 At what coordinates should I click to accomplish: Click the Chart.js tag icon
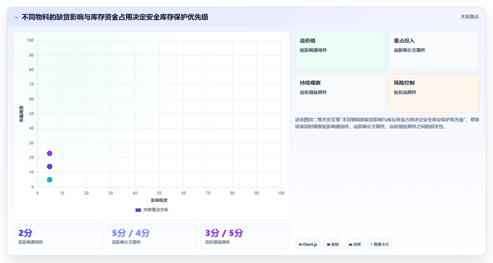pyautogui.click(x=300, y=244)
